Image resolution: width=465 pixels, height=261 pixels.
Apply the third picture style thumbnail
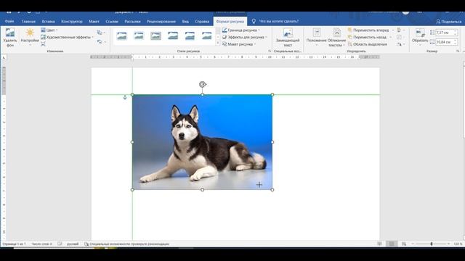(155, 36)
